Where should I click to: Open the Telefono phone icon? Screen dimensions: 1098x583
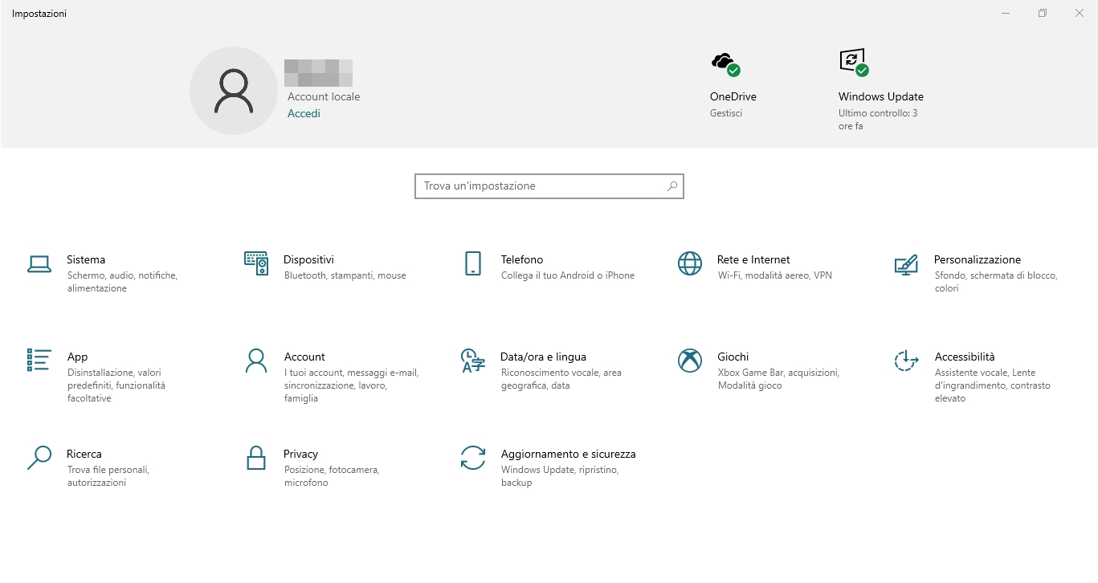pyautogui.click(x=473, y=263)
